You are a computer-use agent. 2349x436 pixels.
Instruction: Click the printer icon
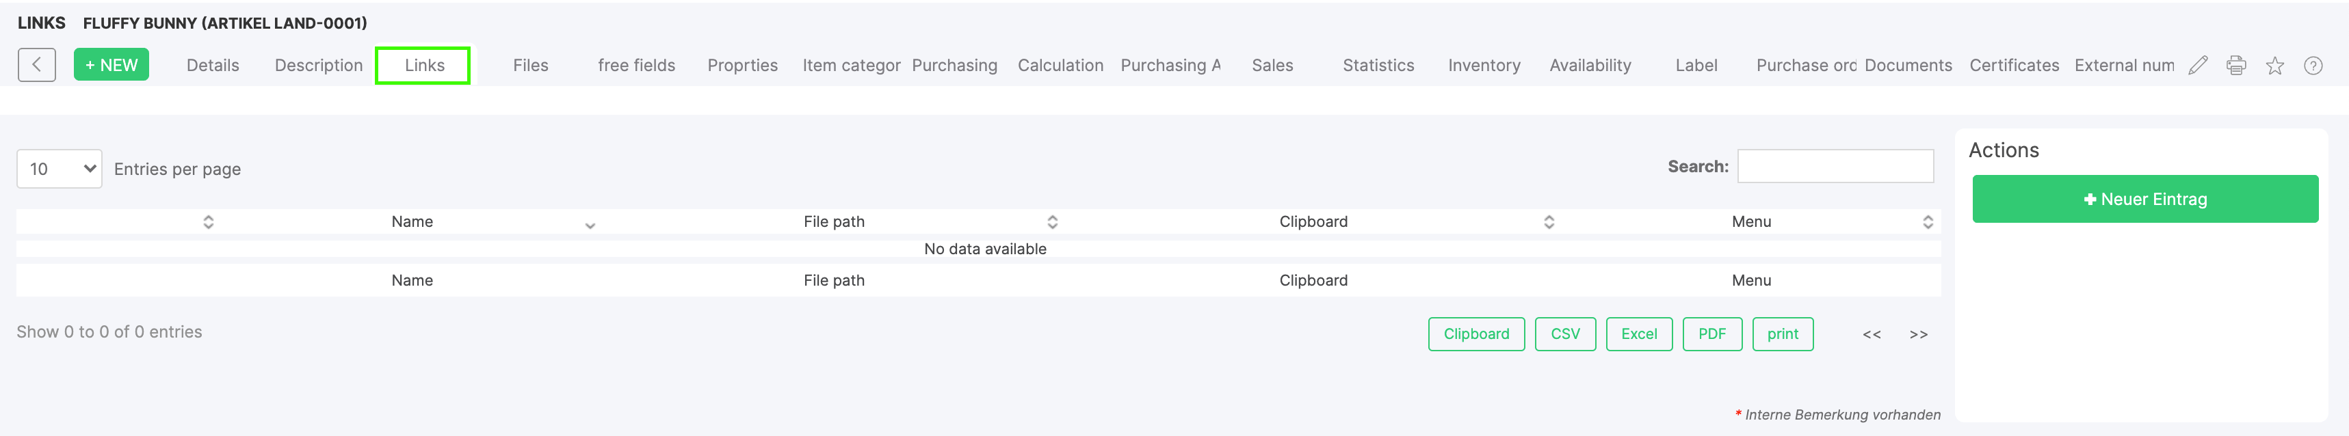(x=2236, y=66)
